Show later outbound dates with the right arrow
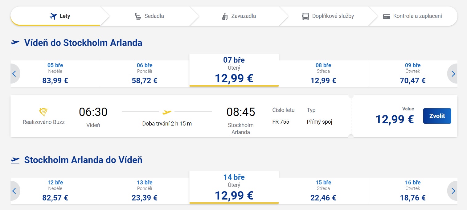467x210 pixels. 453,74
